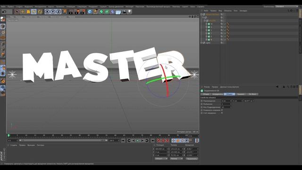Open the floor environment icon

pos(118,12)
